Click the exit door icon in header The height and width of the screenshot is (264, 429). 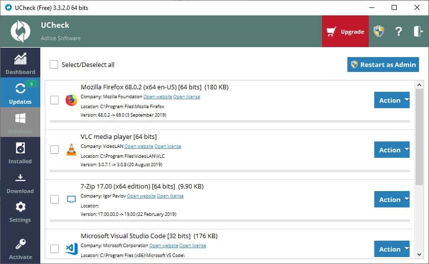(418, 31)
